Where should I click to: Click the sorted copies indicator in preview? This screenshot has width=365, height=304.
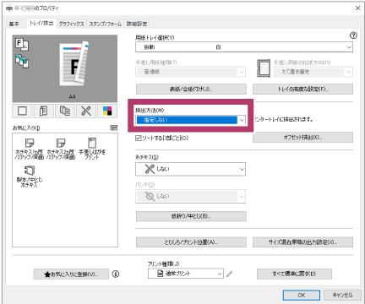[x=22, y=61]
